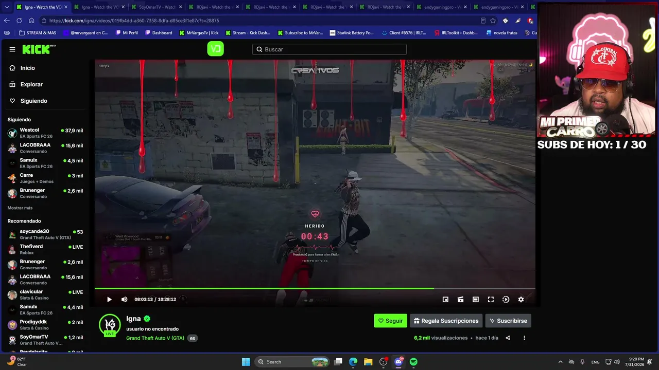Screen dimensions: 659x370
Task: Click the Suscribirse button
Action: (x=508, y=321)
